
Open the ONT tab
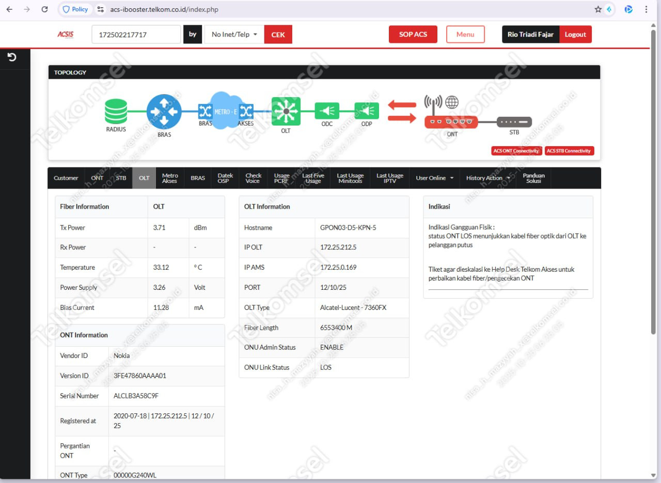[x=97, y=178]
